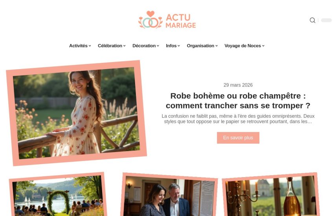This screenshot has height=216, width=334.
Task: Open the Voyage de Noces menu
Action: coord(242,46)
